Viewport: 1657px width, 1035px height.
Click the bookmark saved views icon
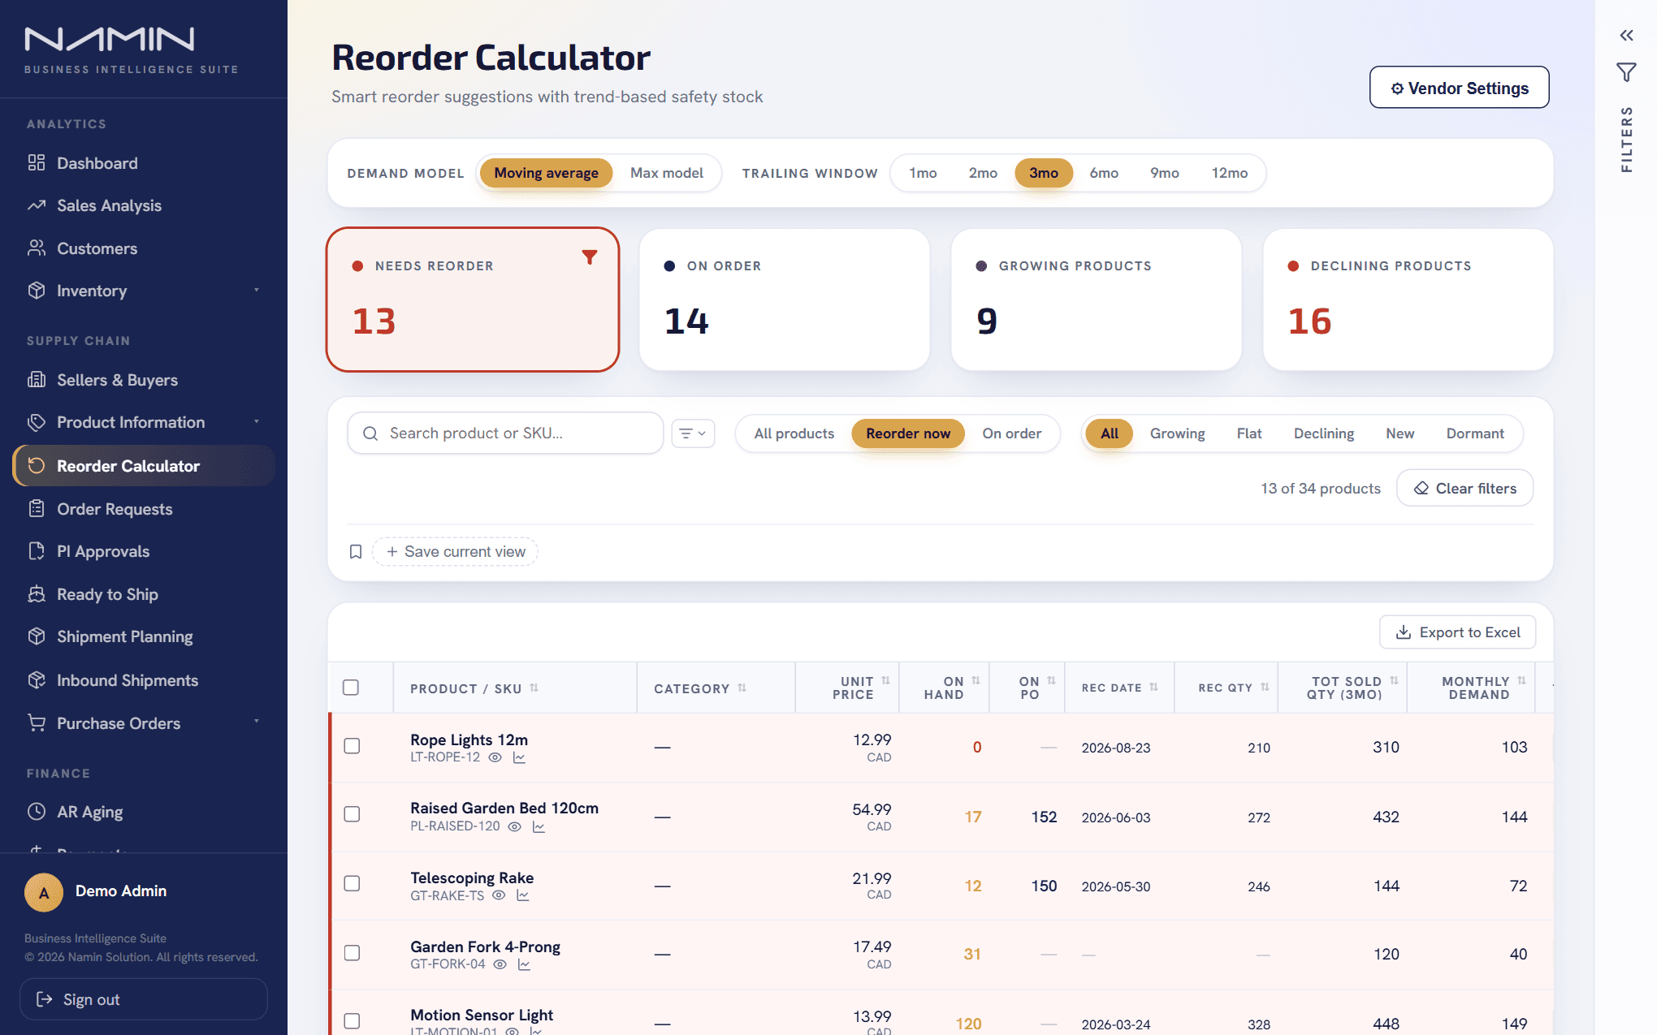355,552
